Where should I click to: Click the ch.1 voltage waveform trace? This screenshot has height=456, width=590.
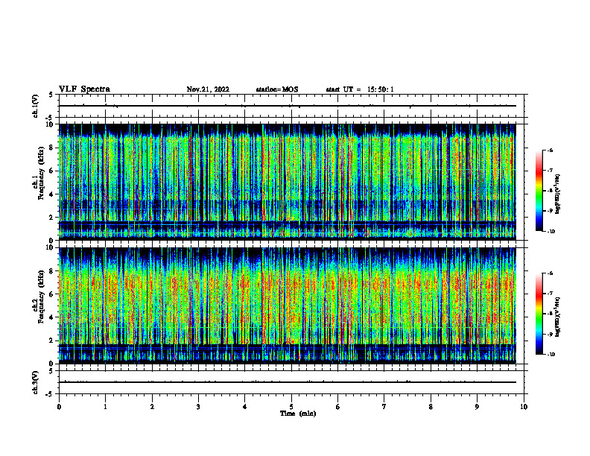pos(288,106)
